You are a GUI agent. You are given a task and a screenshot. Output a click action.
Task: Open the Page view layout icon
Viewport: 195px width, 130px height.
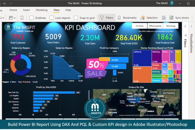[11, 18]
